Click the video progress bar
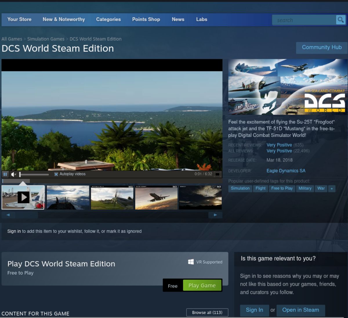Image resolution: width=348 pixels, height=318 pixels. pyautogui.click(x=112, y=181)
